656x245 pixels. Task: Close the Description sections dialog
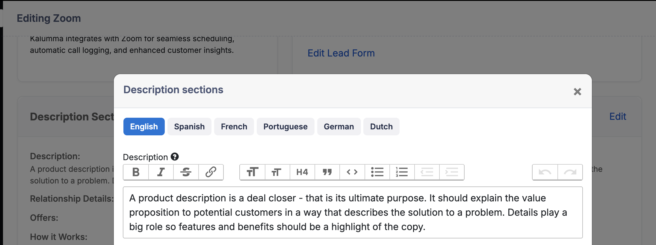coord(578,91)
